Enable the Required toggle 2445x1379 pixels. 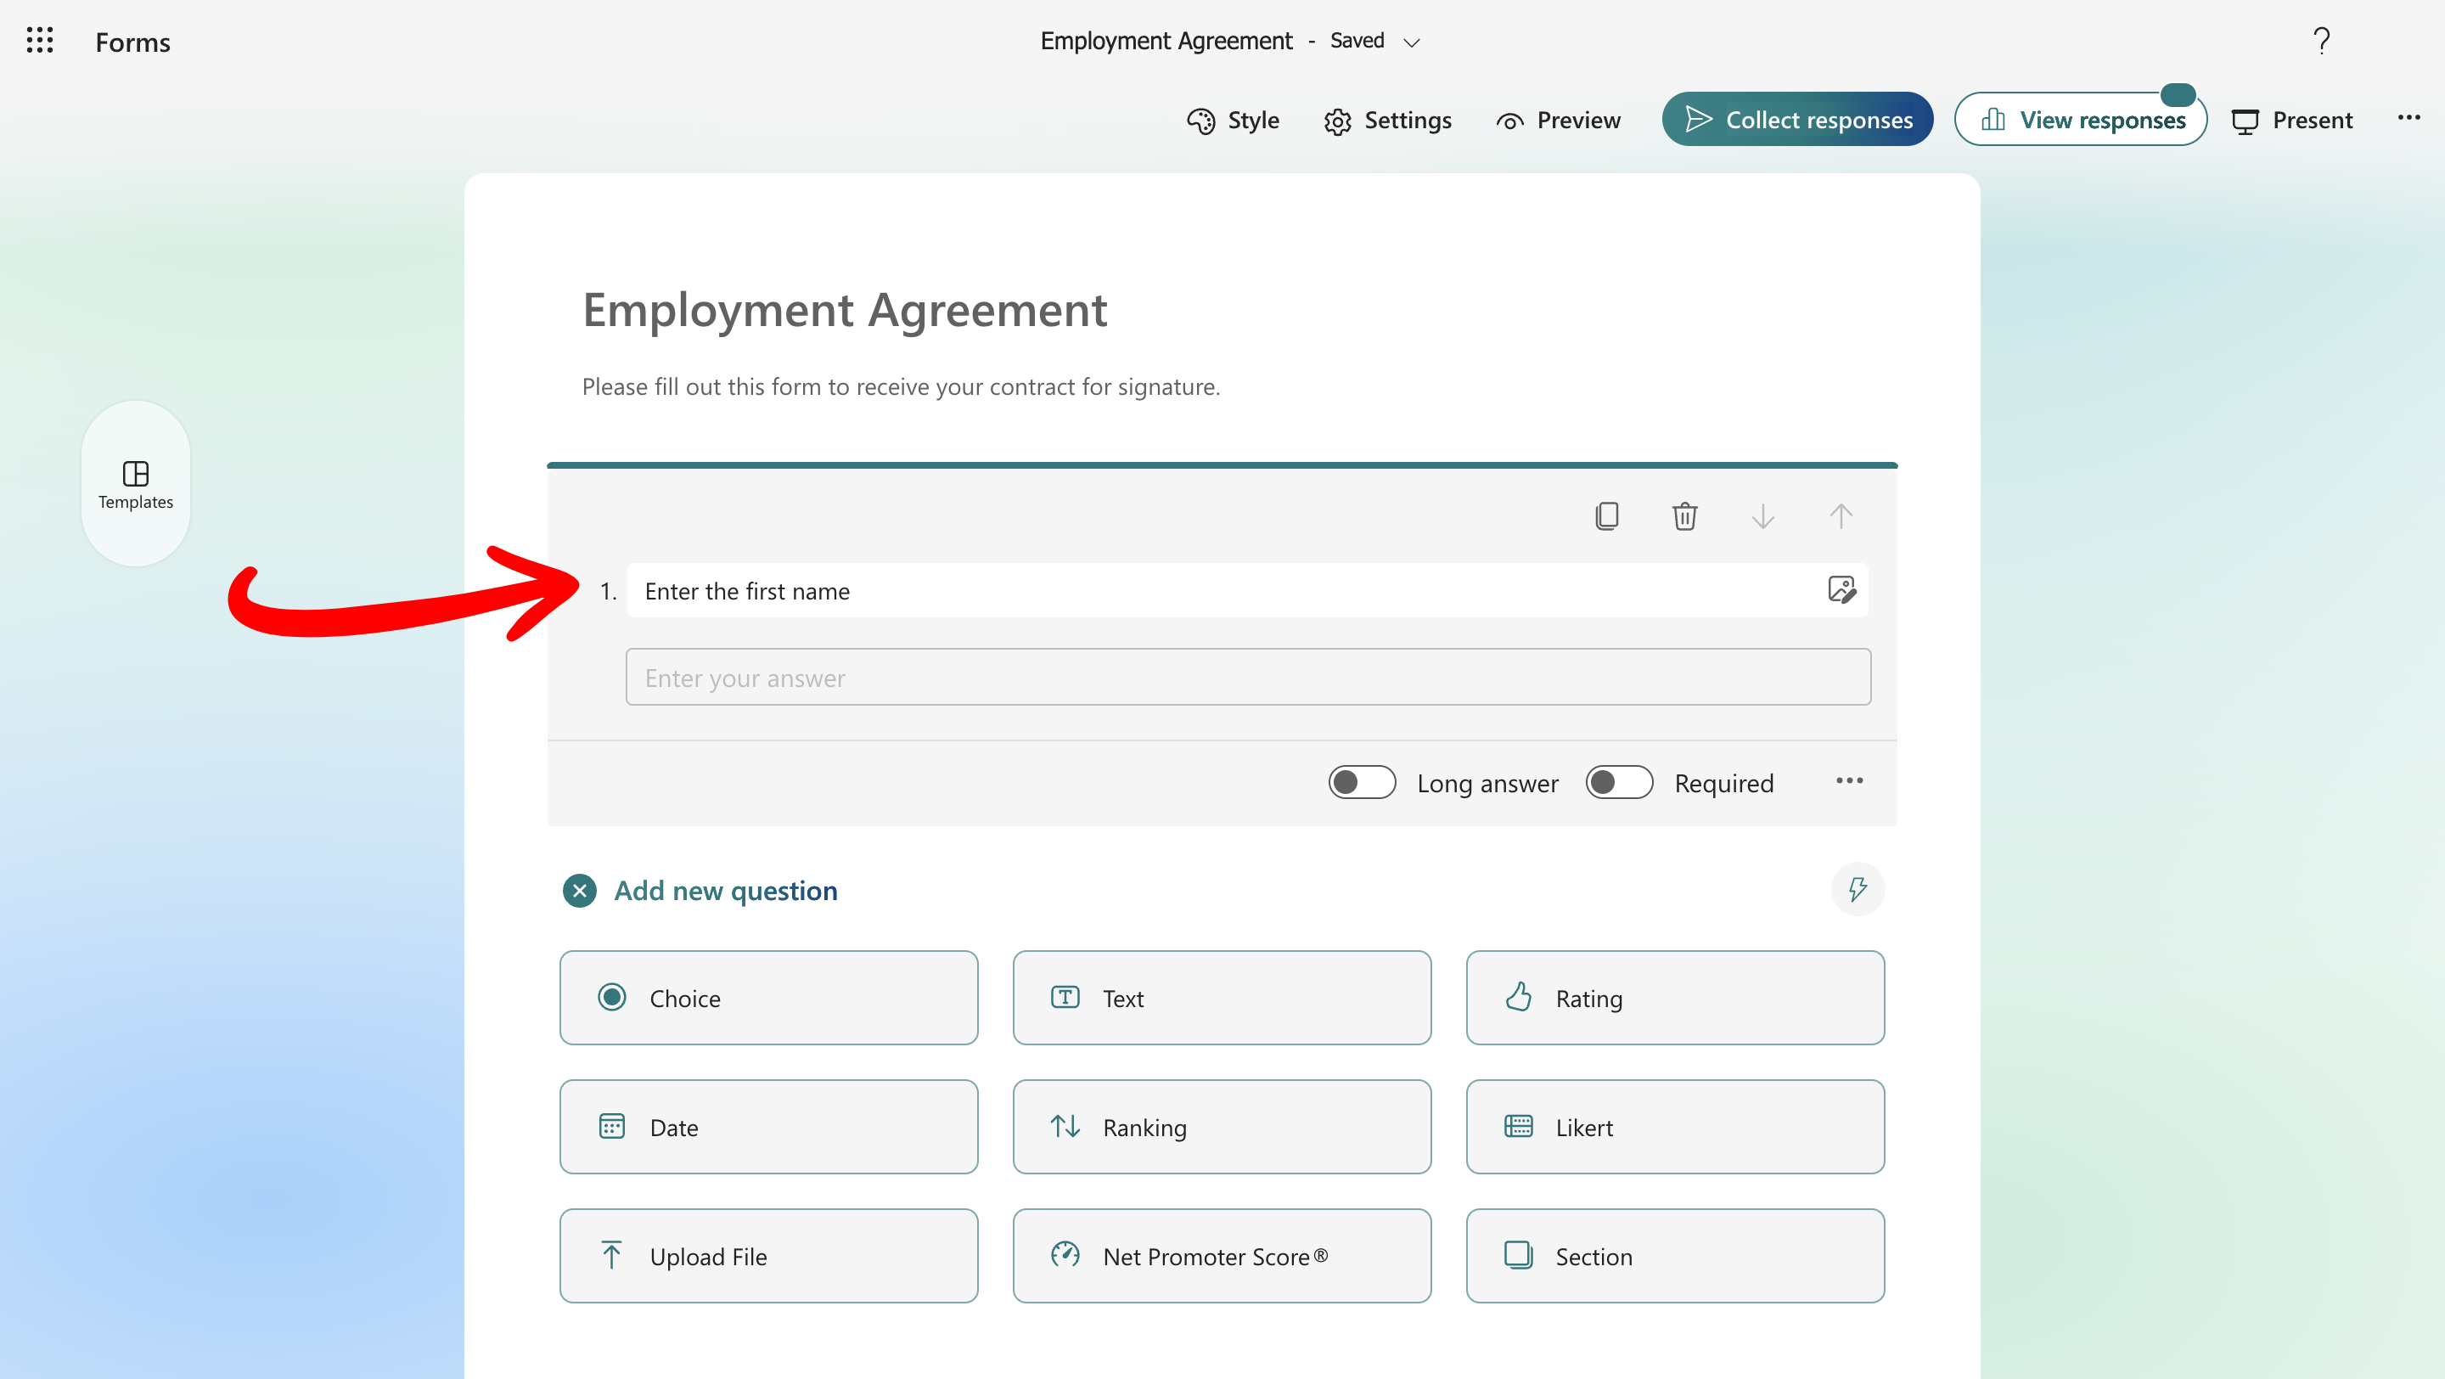pyautogui.click(x=1619, y=783)
